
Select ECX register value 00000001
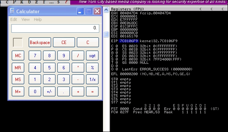(129, 16)
